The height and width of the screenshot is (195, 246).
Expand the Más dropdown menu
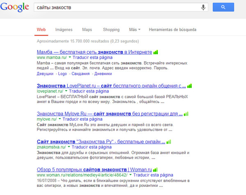pos(135,29)
